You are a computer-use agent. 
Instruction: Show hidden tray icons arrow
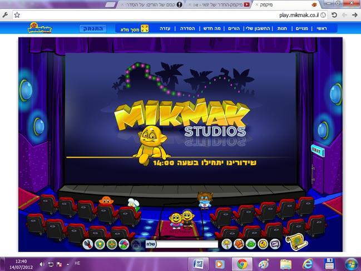pos(68,264)
